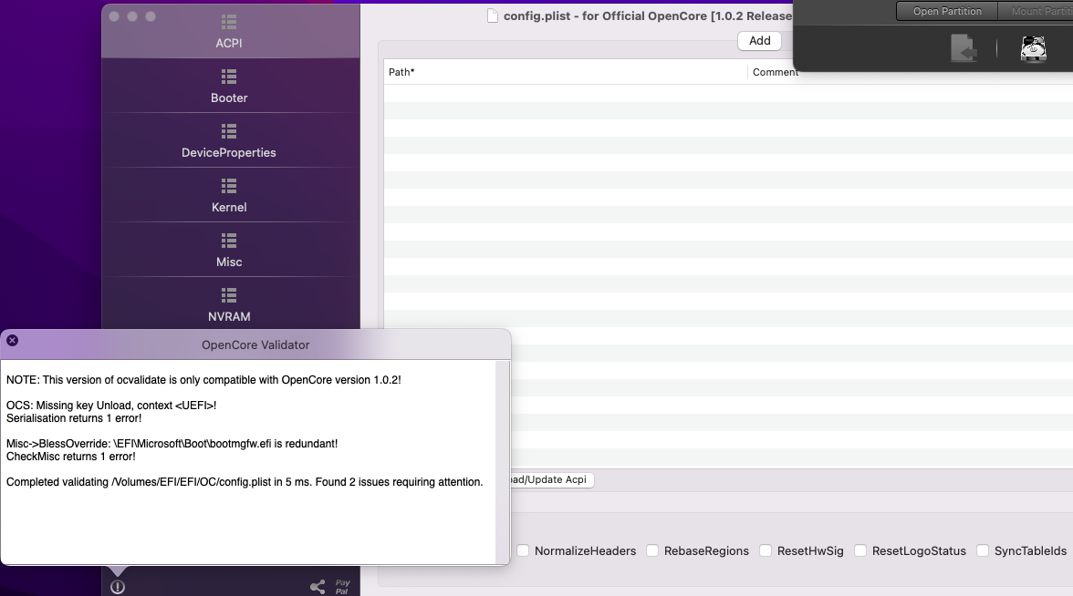Open the ACPI section in sidebar

point(229,31)
